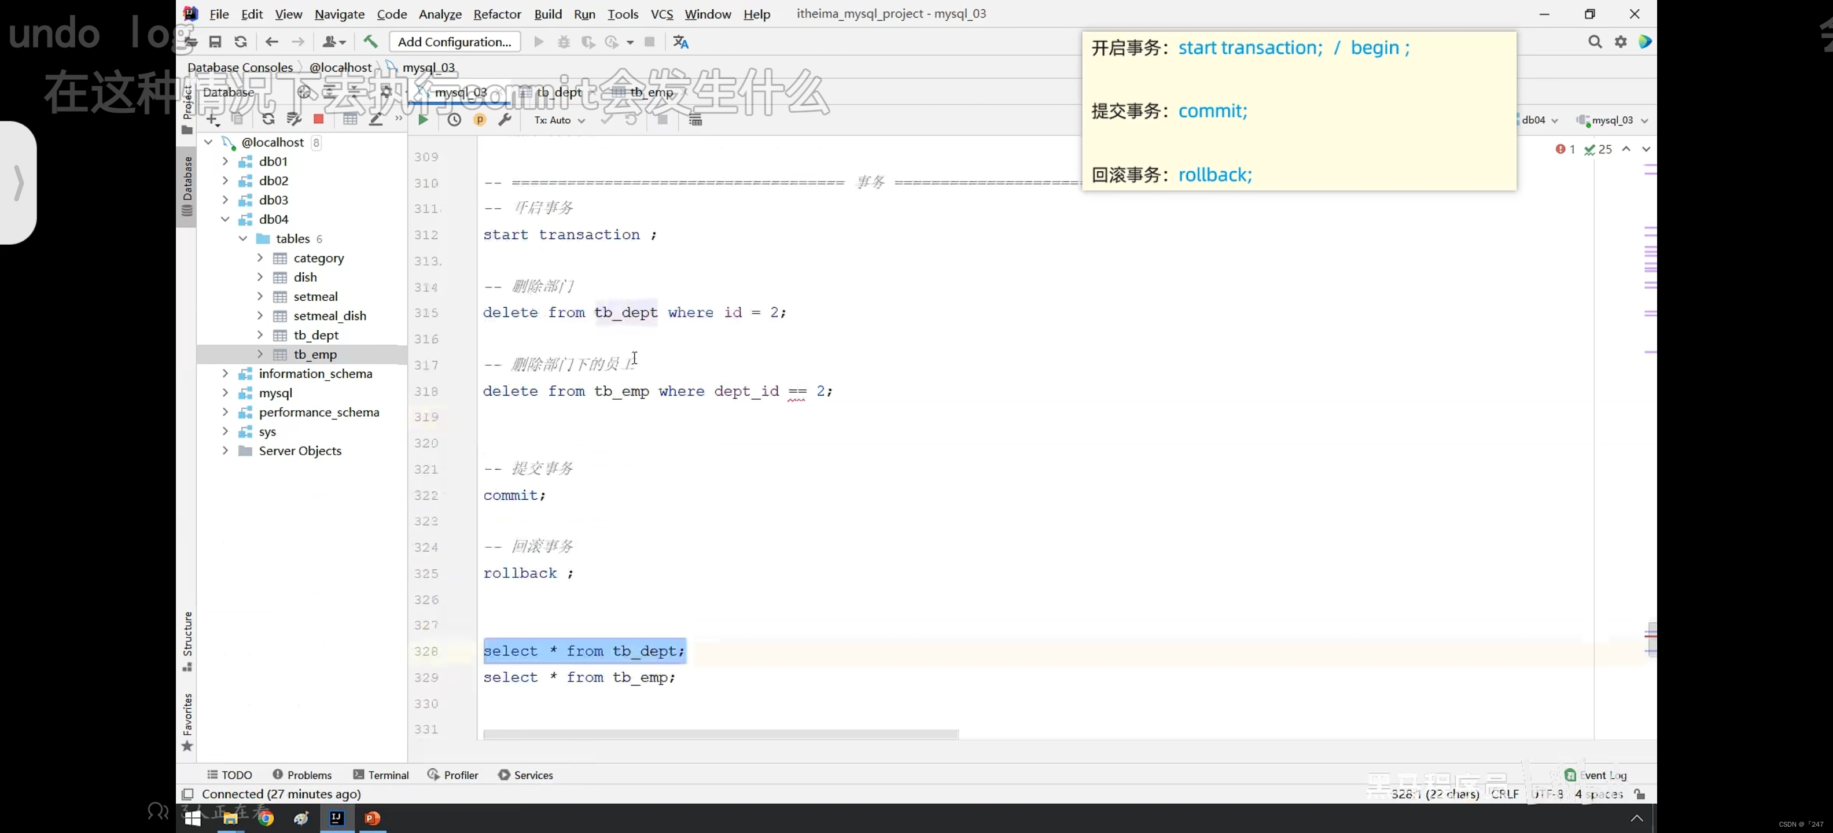Open the db04 schema selector dropdown
This screenshot has width=1833, height=833.
pyautogui.click(x=1539, y=120)
